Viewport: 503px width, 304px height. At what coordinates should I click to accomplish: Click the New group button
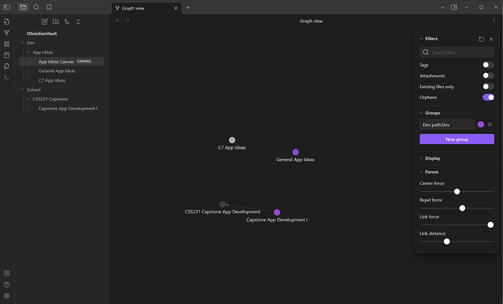tap(456, 139)
